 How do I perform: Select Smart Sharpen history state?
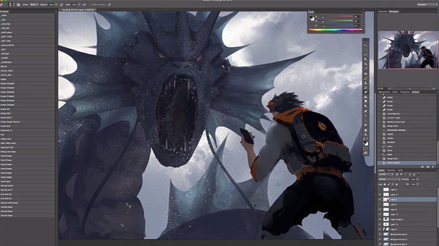pyautogui.click(x=406, y=163)
